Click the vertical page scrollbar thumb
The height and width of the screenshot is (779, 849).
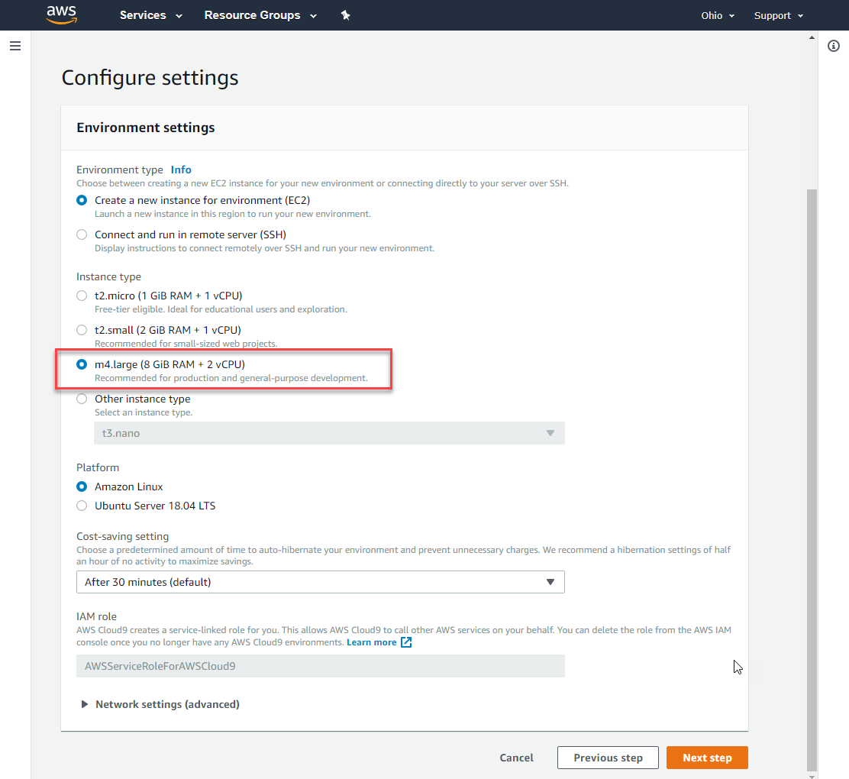812,480
